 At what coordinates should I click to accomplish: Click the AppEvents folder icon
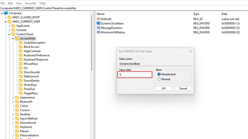[x=13, y=26]
